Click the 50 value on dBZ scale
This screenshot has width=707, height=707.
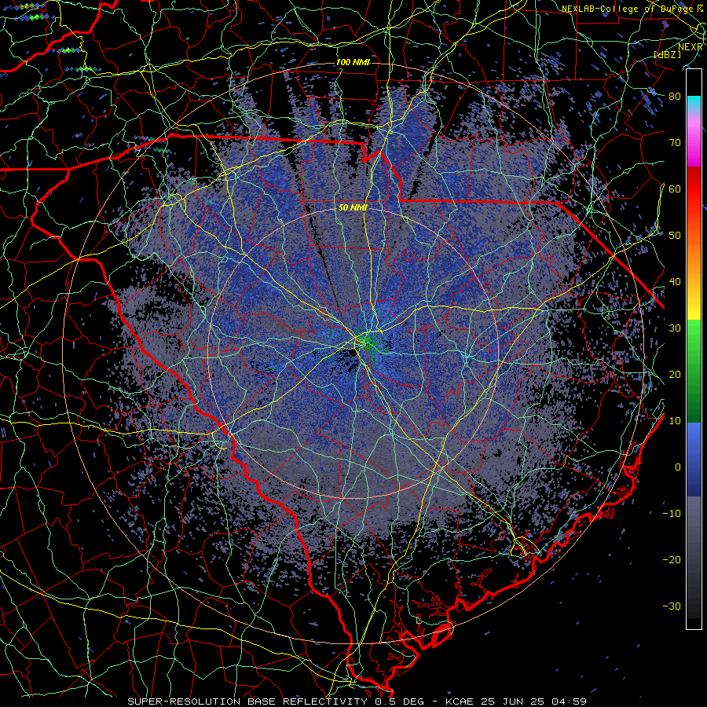[675, 236]
